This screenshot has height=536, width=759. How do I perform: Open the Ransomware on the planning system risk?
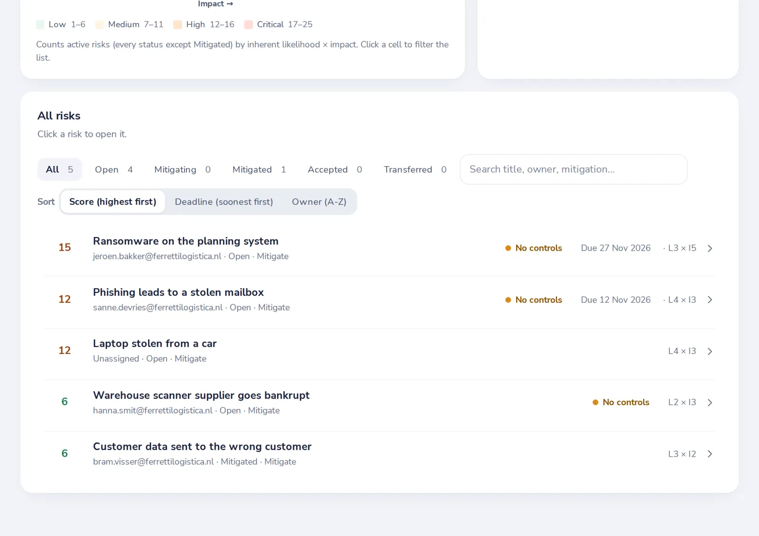tap(379, 248)
